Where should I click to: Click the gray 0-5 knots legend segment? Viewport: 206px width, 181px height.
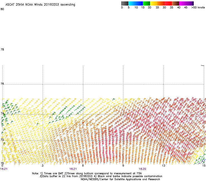(x=125, y=3)
